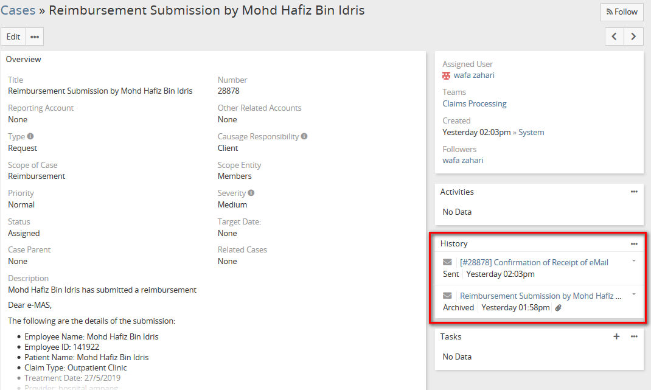Expand the Confirmation of Receipt email dropdown arrow
Viewport: 651px width, 390px height.
[634, 261]
